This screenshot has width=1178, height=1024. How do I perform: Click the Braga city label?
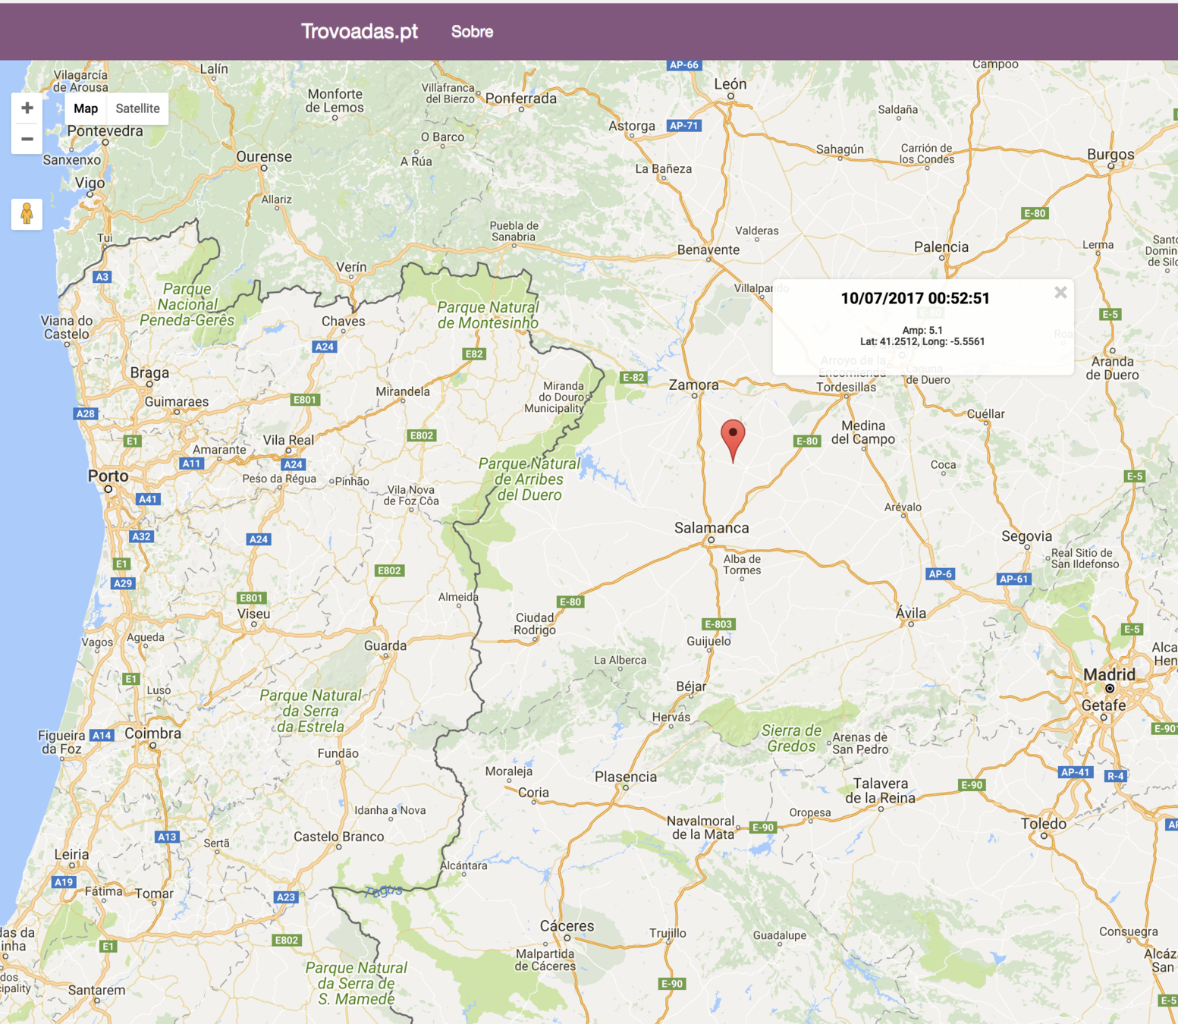pos(149,372)
